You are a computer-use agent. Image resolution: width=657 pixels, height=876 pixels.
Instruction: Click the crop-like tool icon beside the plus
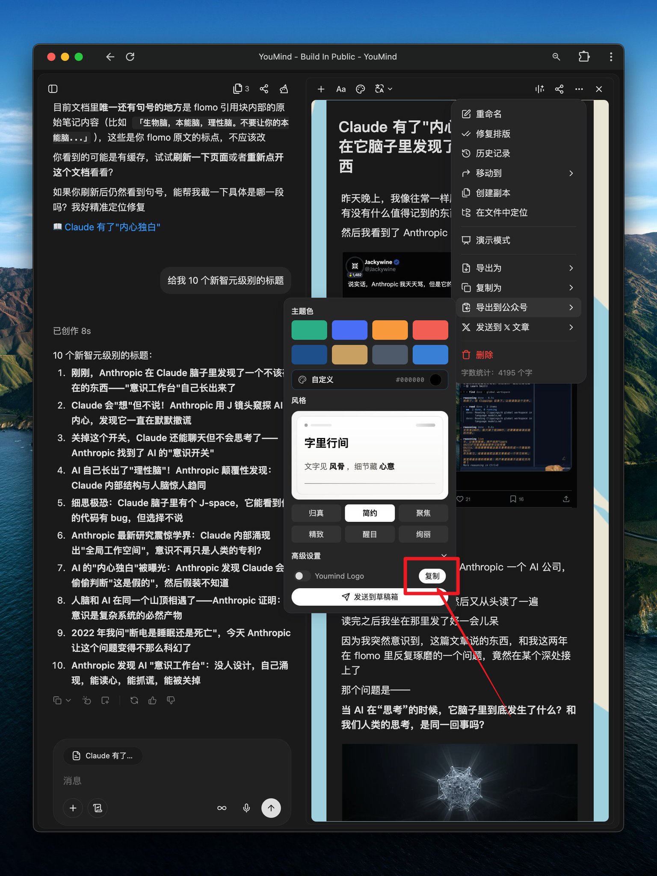point(98,808)
